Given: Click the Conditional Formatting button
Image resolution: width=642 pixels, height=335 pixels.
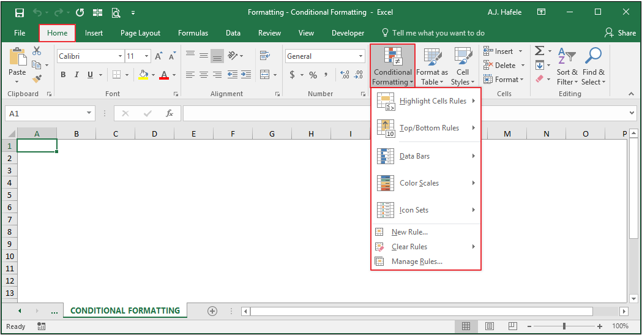Looking at the screenshot, I should 393,66.
